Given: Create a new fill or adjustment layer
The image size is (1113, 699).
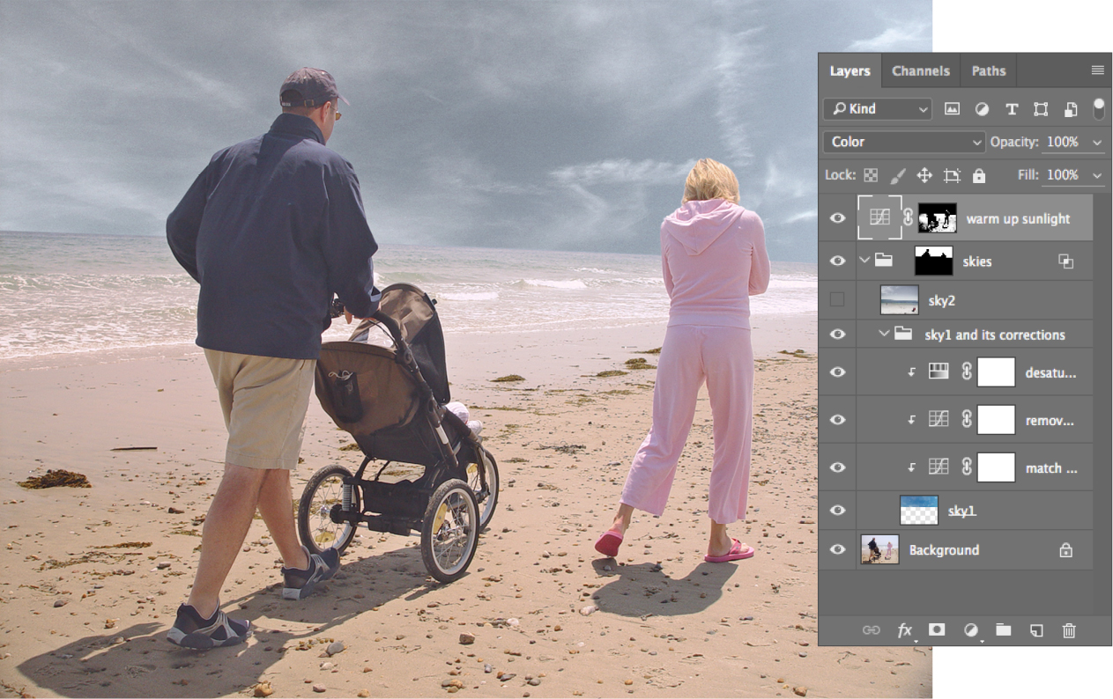Looking at the screenshot, I should pyautogui.click(x=969, y=630).
